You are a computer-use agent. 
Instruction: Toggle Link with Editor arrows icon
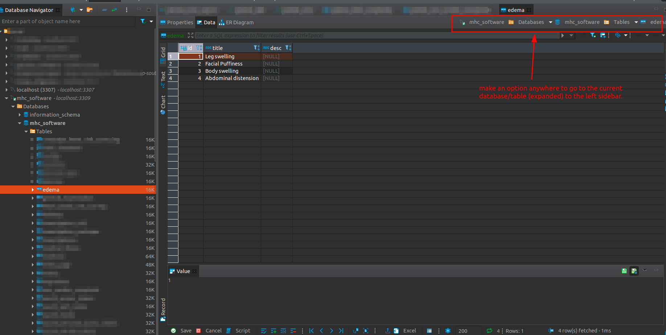[114, 10]
